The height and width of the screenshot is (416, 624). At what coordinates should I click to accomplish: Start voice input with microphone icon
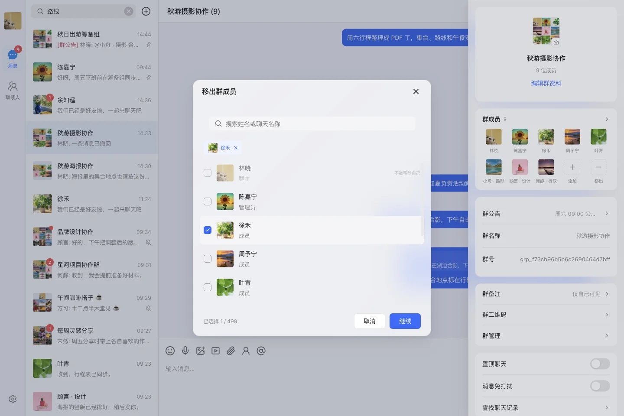pyautogui.click(x=185, y=351)
